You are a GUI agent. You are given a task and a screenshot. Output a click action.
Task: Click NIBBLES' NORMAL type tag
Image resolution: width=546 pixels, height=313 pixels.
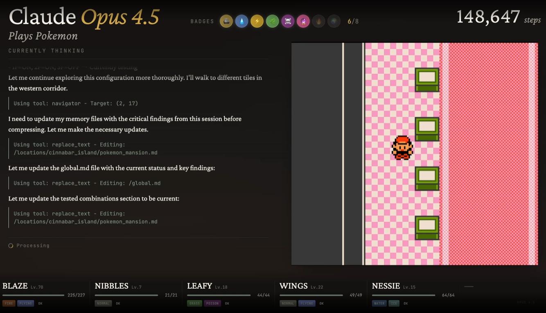tap(103, 304)
